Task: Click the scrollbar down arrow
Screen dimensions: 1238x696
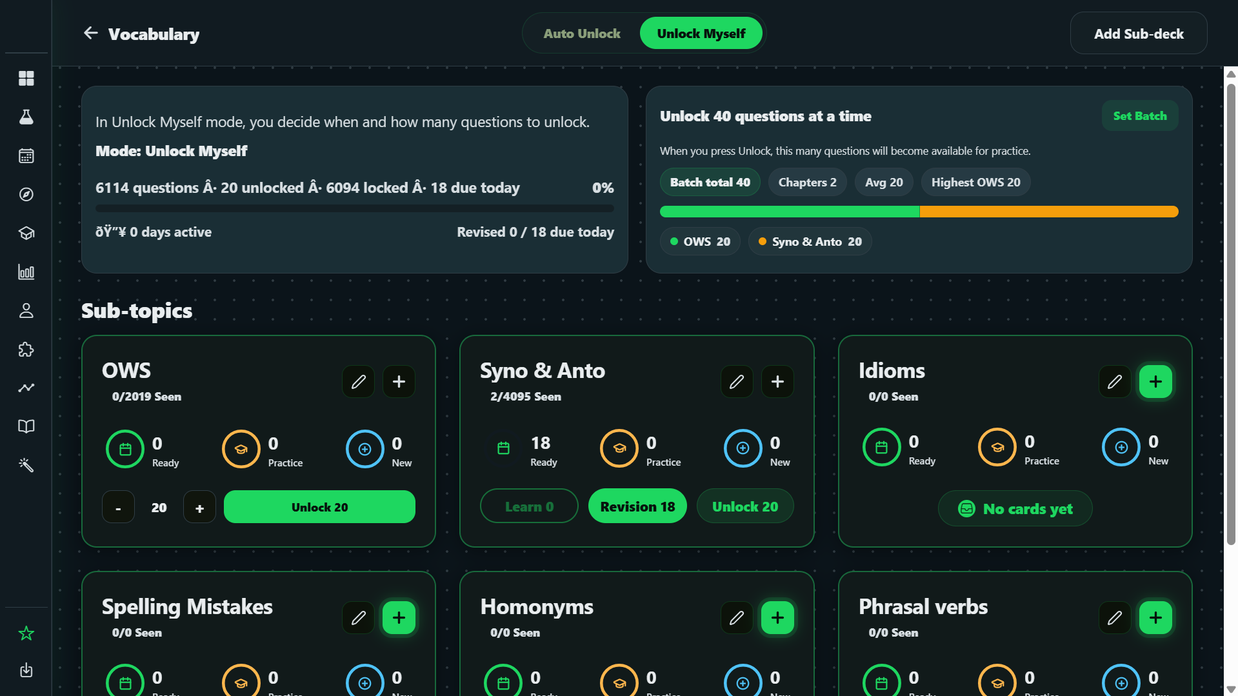Action: (1231, 689)
